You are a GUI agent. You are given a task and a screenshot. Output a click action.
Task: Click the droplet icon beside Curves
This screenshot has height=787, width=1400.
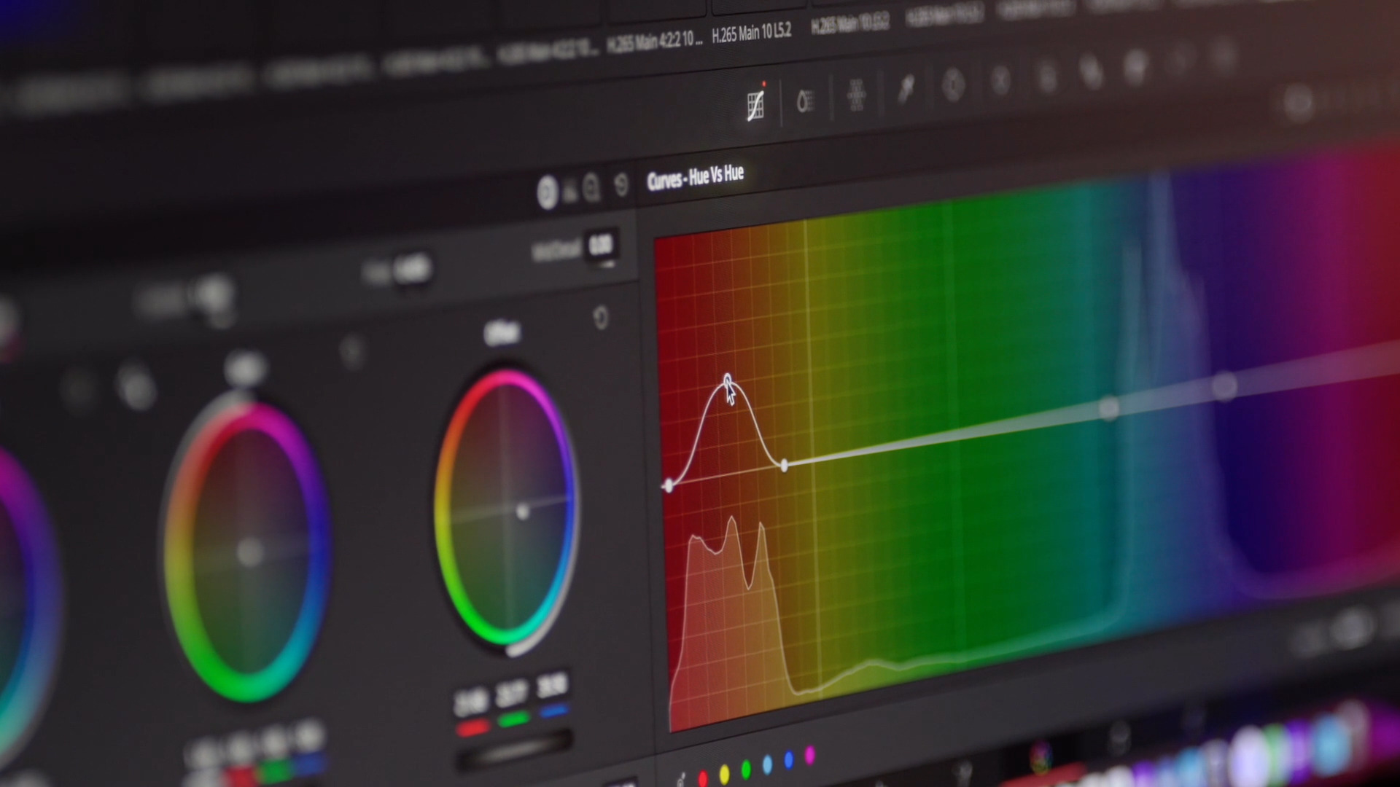(x=805, y=101)
